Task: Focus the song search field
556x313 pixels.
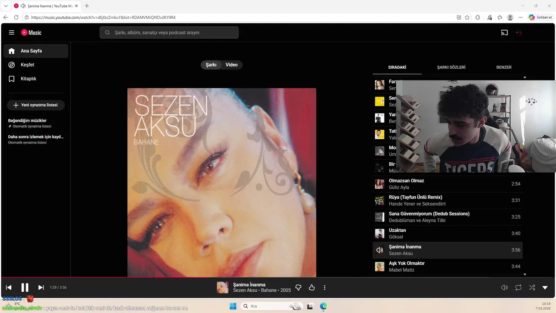Action: pos(169,33)
